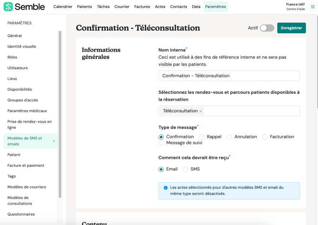Screen dimensions: 318x225
Task: Click the blue info icon in notice
Action: coord(166,188)
